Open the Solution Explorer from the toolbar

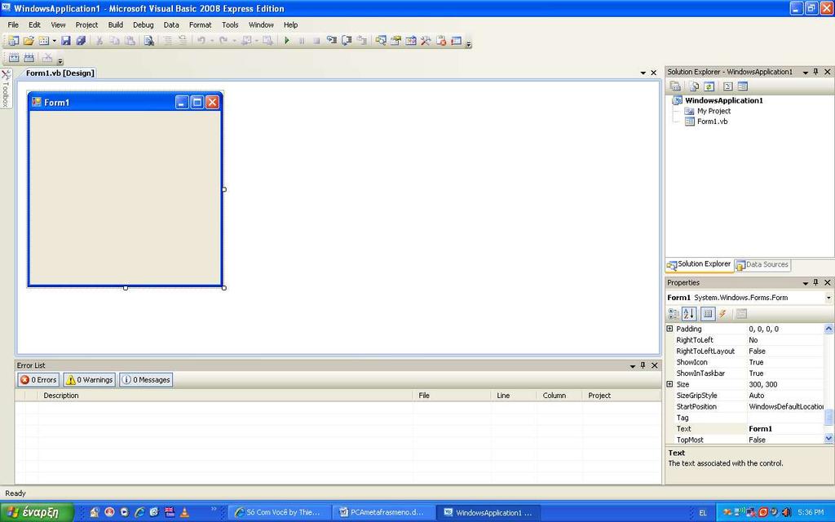[381, 41]
